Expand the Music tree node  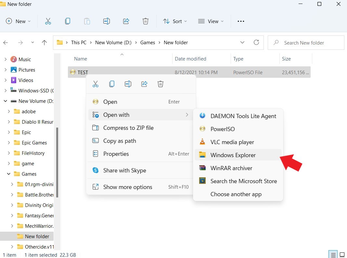(6, 59)
